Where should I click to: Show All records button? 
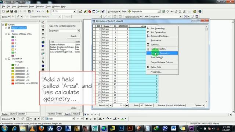pos(141,105)
